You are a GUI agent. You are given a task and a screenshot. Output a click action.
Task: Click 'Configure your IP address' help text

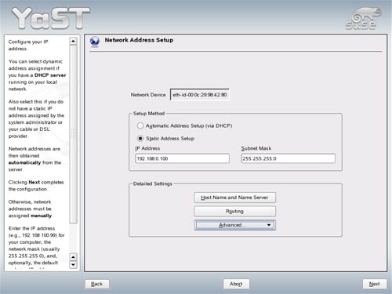click(x=28, y=45)
